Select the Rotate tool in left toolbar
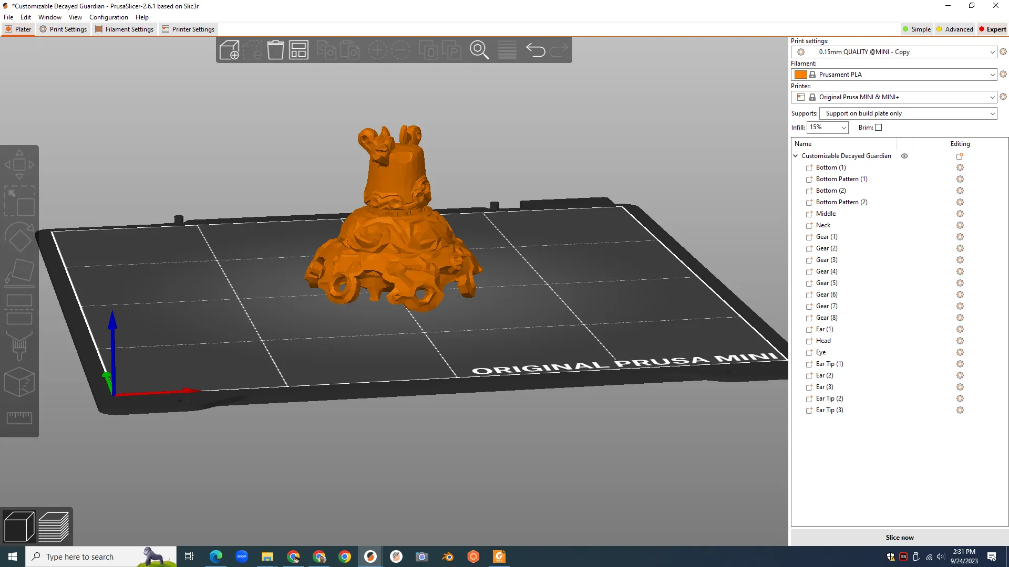This screenshot has height=567, width=1009. coord(19,237)
